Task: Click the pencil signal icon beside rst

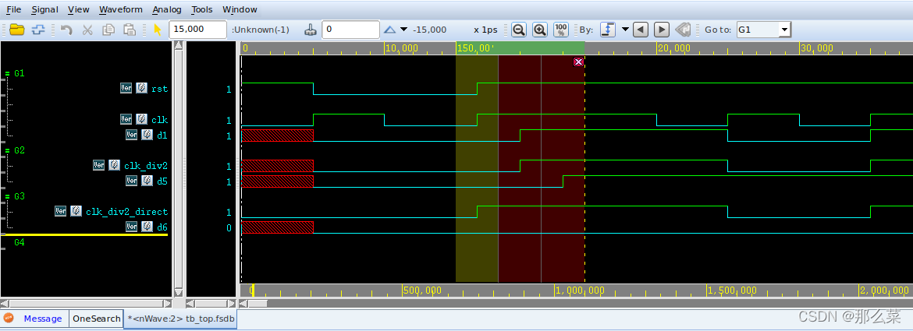Action: (x=141, y=88)
